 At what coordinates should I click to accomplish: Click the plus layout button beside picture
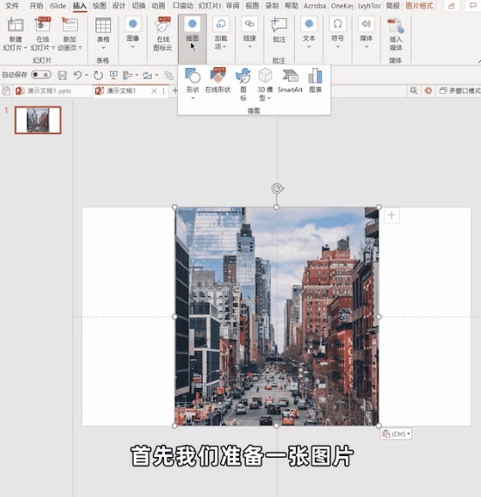pos(392,215)
